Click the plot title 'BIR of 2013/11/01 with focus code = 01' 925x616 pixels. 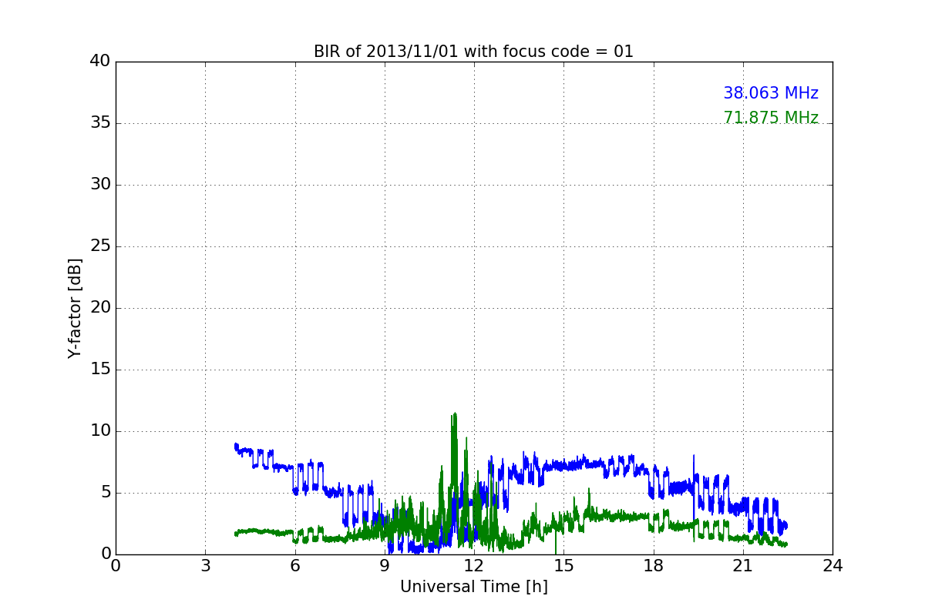coord(473,52)
